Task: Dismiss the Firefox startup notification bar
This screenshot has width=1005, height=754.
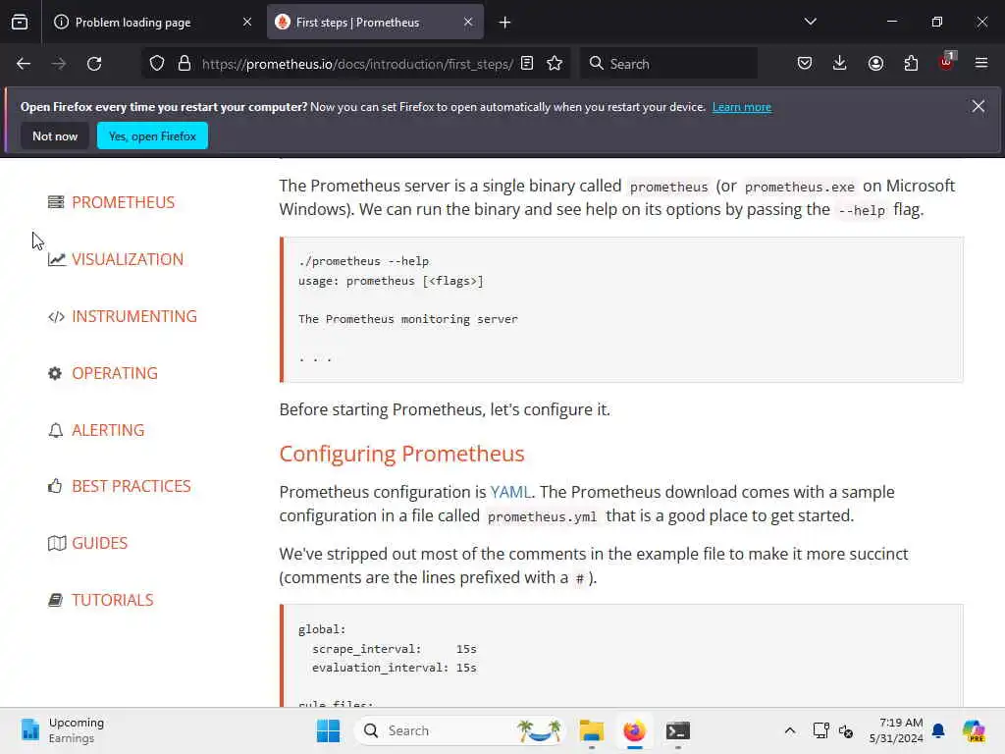Action: click(979, 106)
